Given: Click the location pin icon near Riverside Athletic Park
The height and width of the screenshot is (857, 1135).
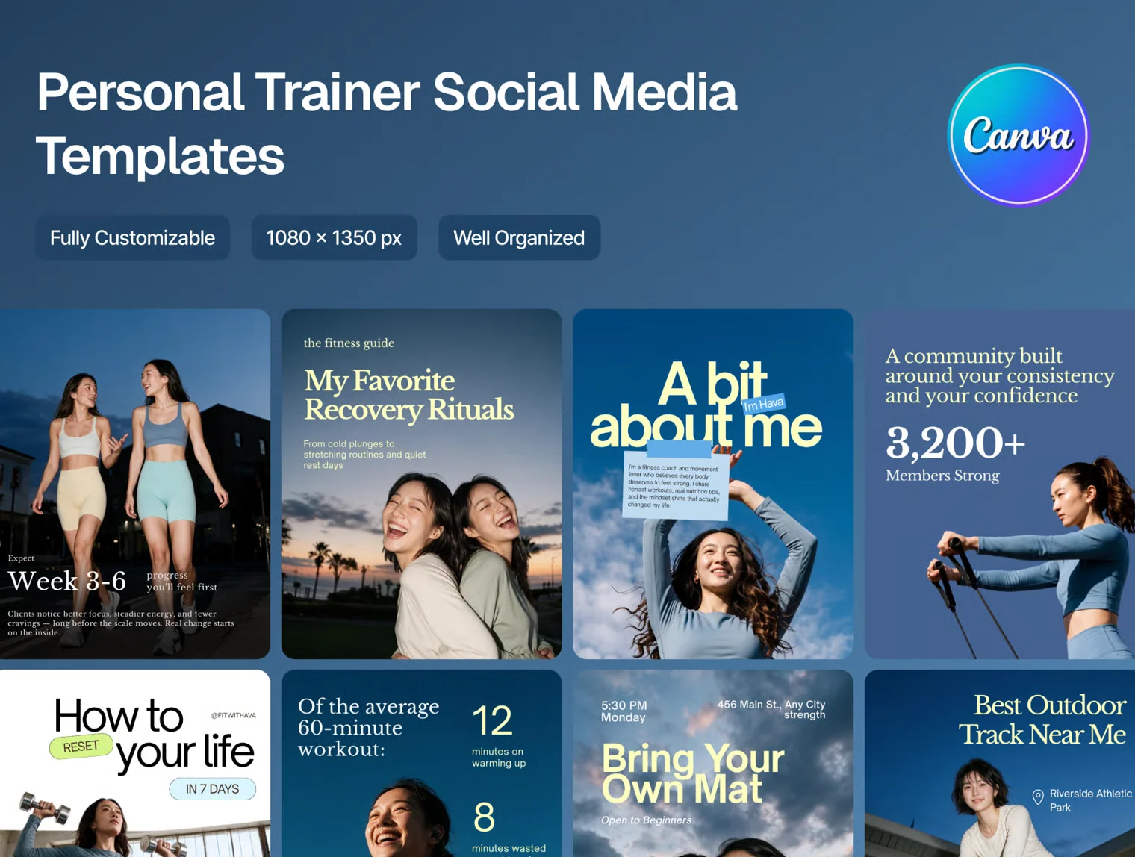Looking at the screenshot, I should pos(1038,797).
